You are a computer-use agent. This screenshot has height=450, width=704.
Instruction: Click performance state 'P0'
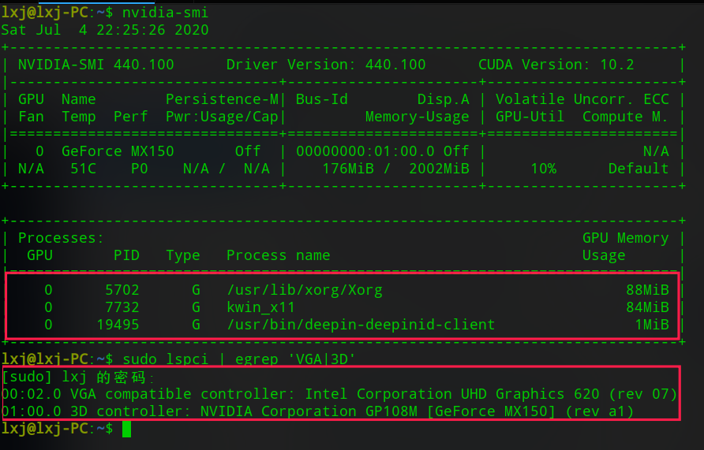pyautogui.click(x=139, y=169)
